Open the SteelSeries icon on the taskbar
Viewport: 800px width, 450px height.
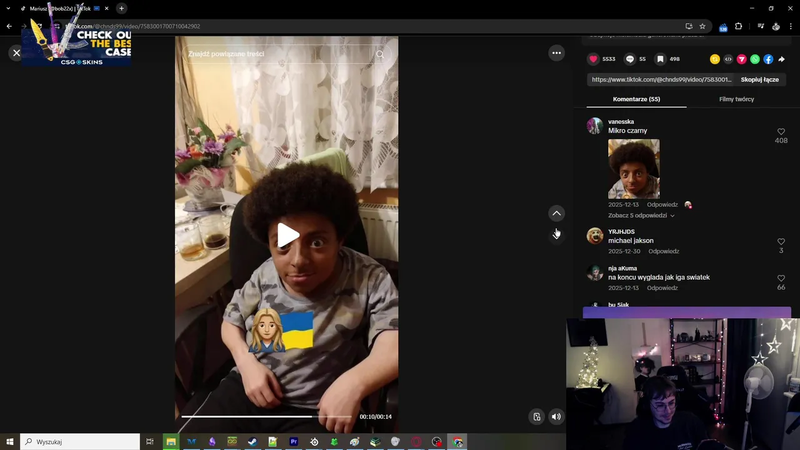click(x=314, y=442)
